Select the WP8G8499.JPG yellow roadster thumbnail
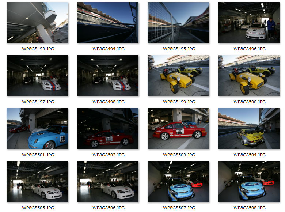The height and width of the screenshot is (212, 285). pos(178,76)
